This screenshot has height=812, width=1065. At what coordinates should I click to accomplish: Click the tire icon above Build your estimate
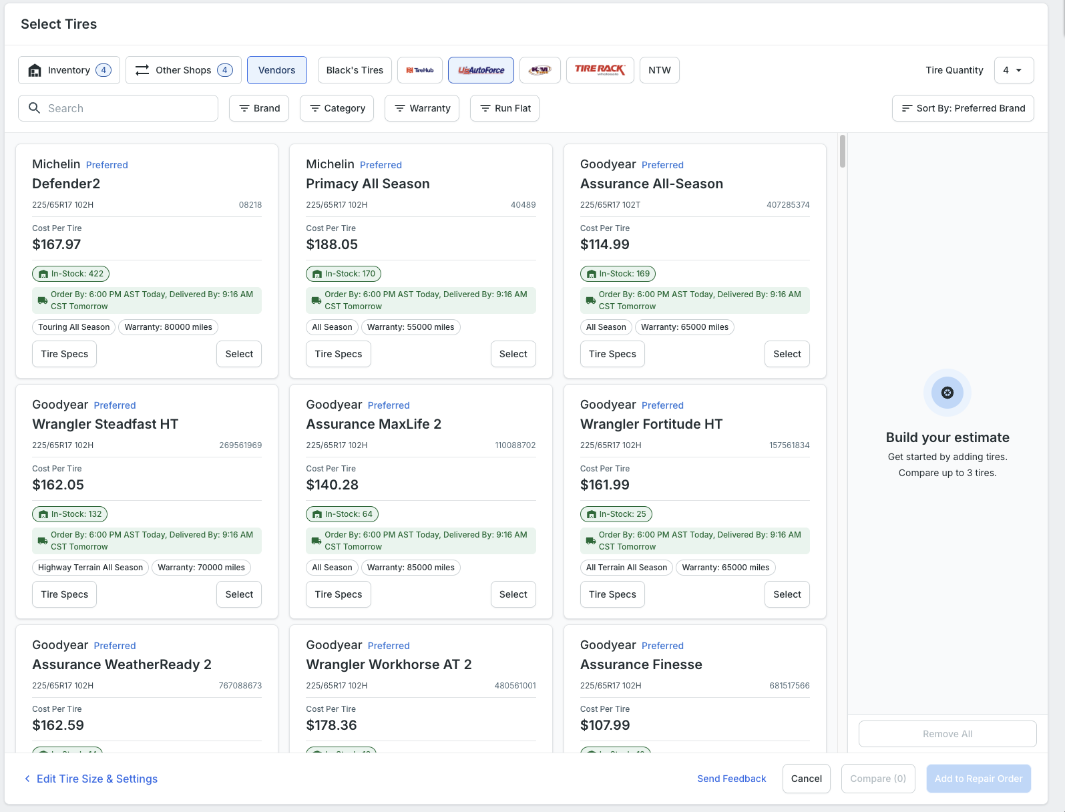[x=947, y=393]
